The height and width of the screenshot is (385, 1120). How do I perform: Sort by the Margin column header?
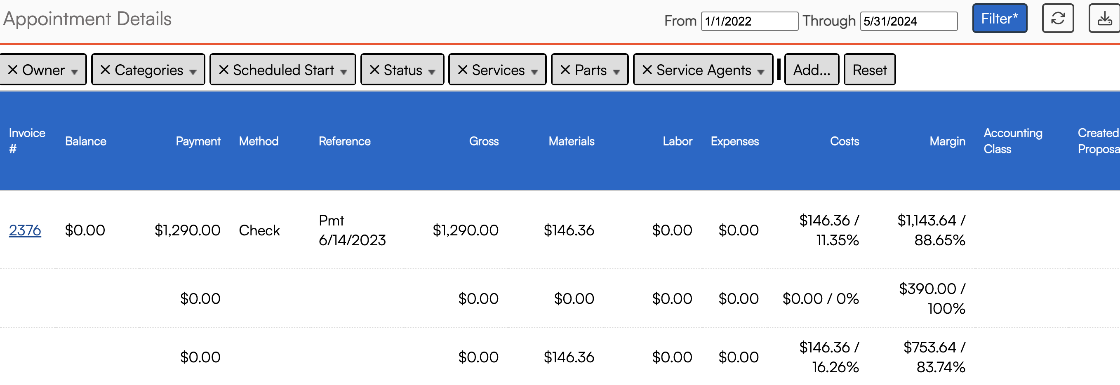(x=947, y=141)
